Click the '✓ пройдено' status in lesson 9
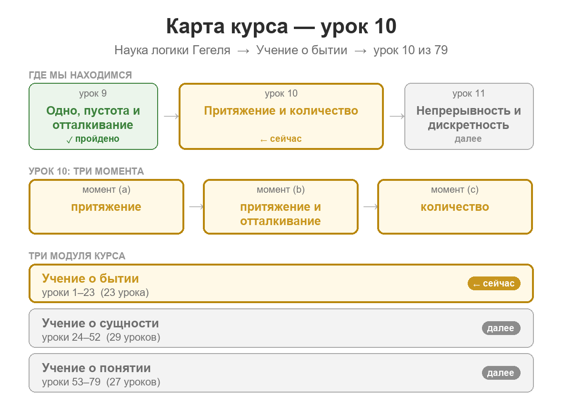The height and width of the screenshot is (414, 562). (93, 139)
